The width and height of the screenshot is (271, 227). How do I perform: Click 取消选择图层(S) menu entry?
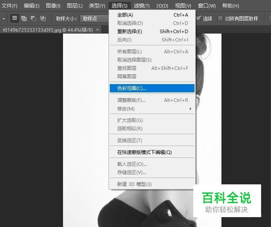pyautogui.click(x=152, y=60)
